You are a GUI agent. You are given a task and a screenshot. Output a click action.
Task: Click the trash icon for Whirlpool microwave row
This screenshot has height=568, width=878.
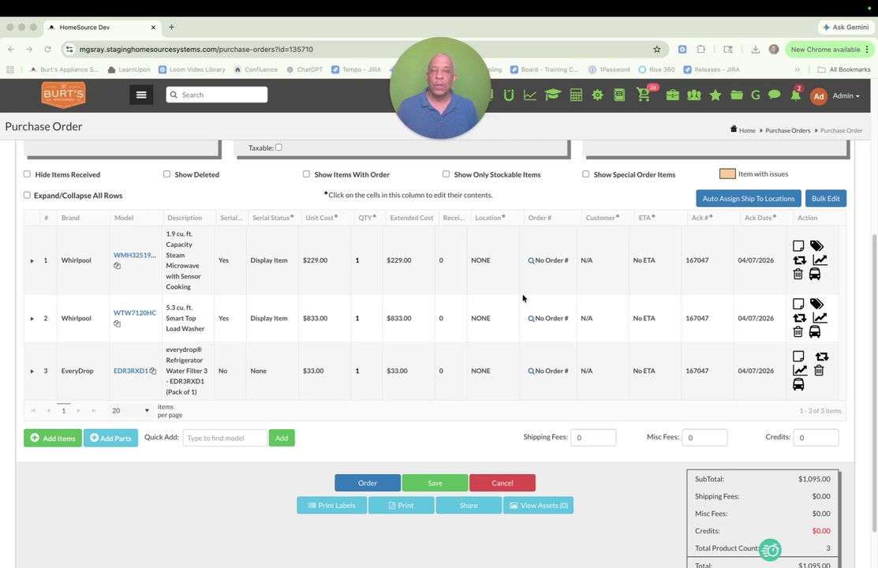point(798,274)
